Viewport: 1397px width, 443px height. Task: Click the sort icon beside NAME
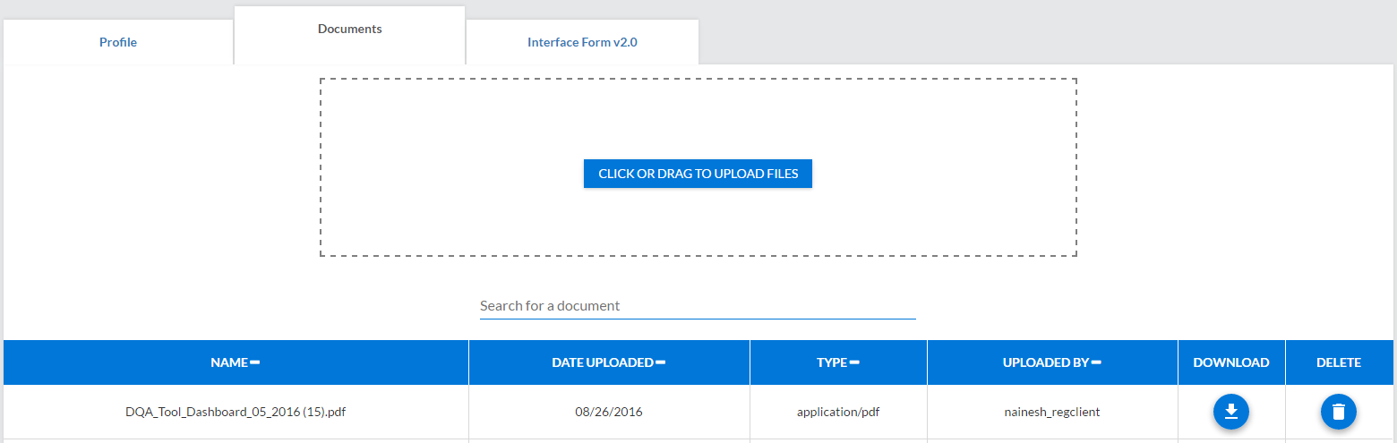click(x=255, y=362)
